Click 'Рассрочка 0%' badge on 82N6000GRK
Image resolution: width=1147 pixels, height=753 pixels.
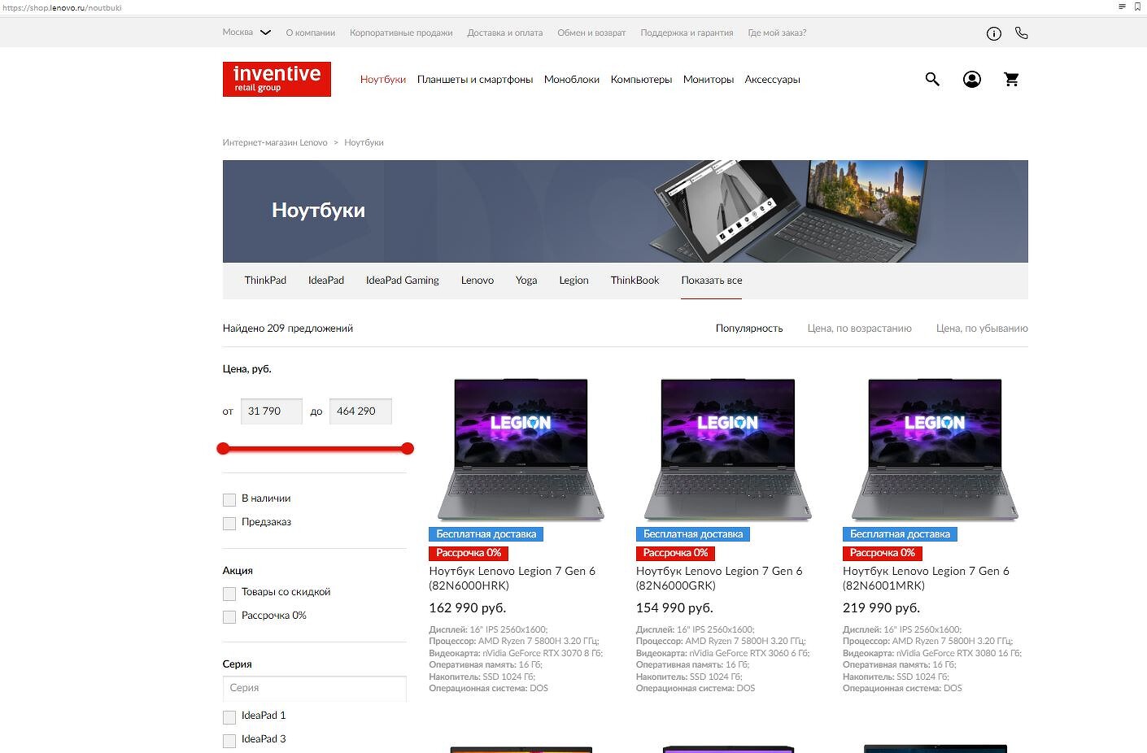(675, 553)
